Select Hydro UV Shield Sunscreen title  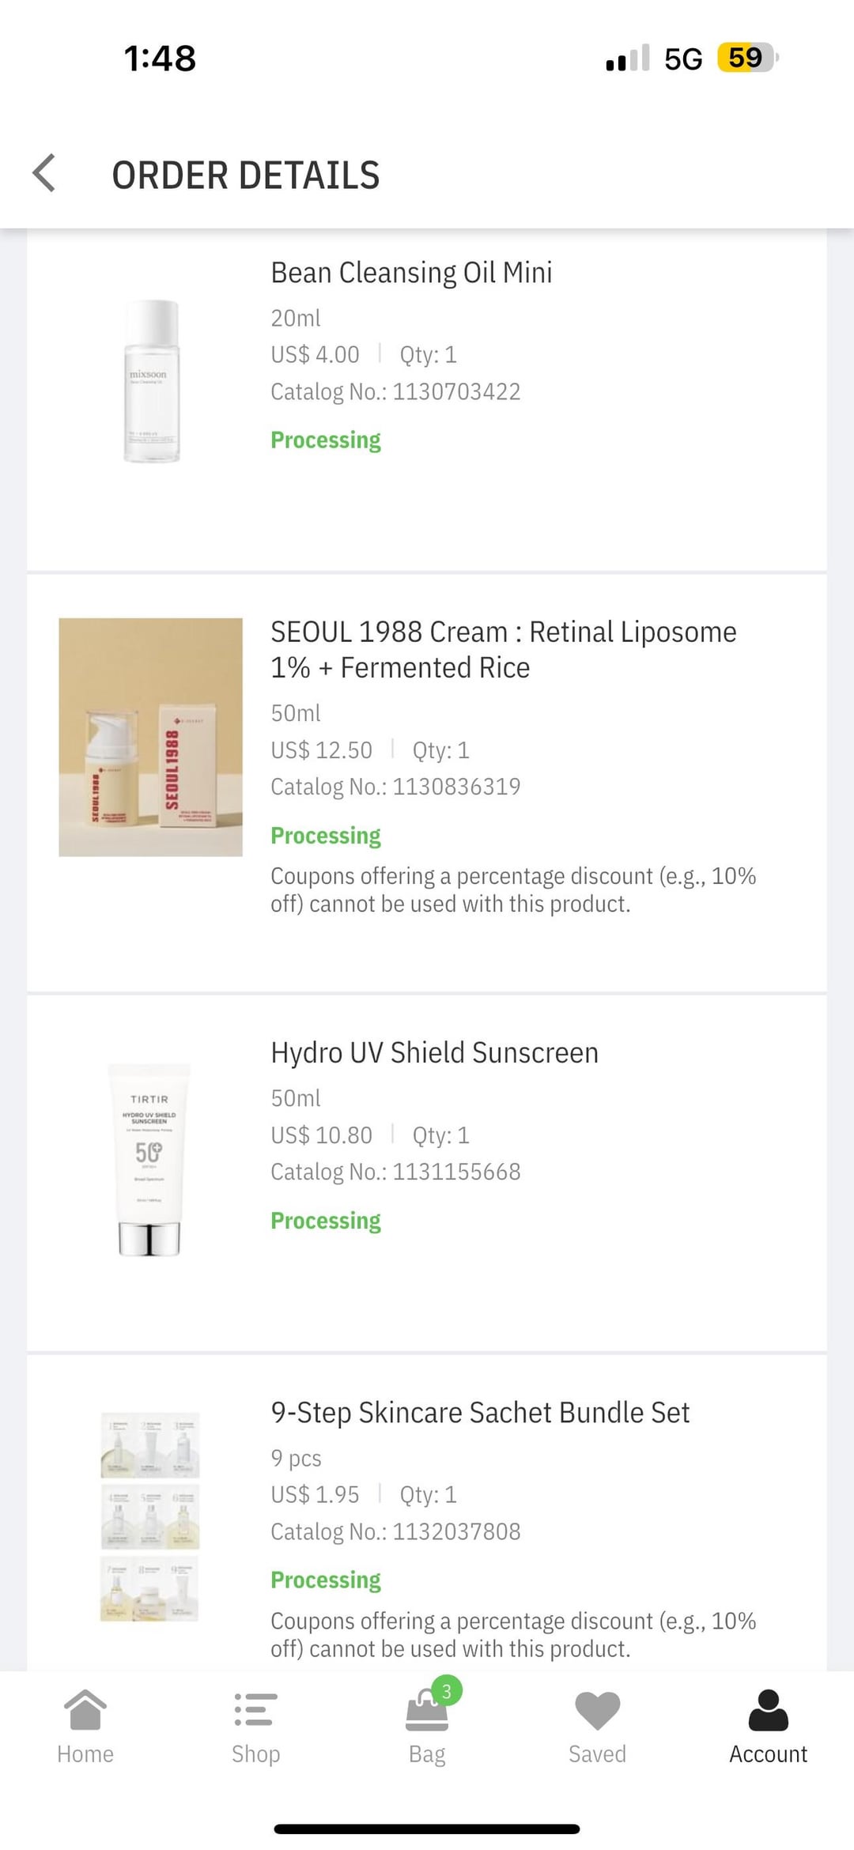click(434, 1052)
